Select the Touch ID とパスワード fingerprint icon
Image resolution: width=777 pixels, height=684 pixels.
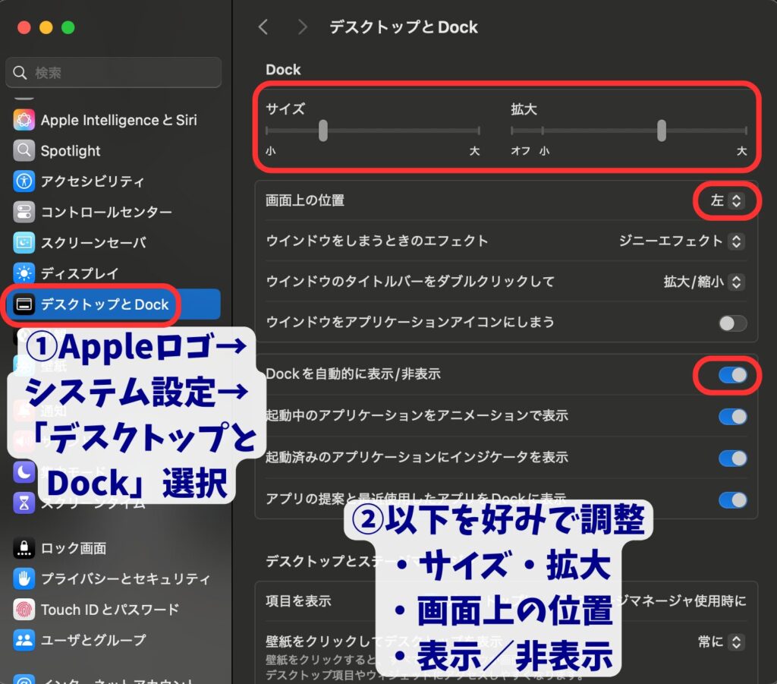pos(24,610)
